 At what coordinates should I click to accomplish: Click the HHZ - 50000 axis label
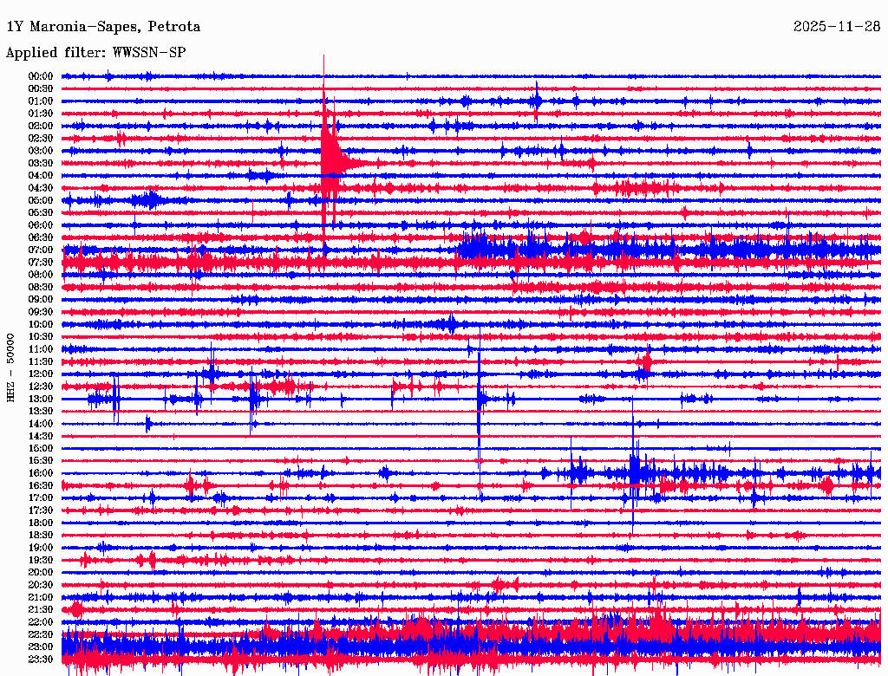pos(10,367)
